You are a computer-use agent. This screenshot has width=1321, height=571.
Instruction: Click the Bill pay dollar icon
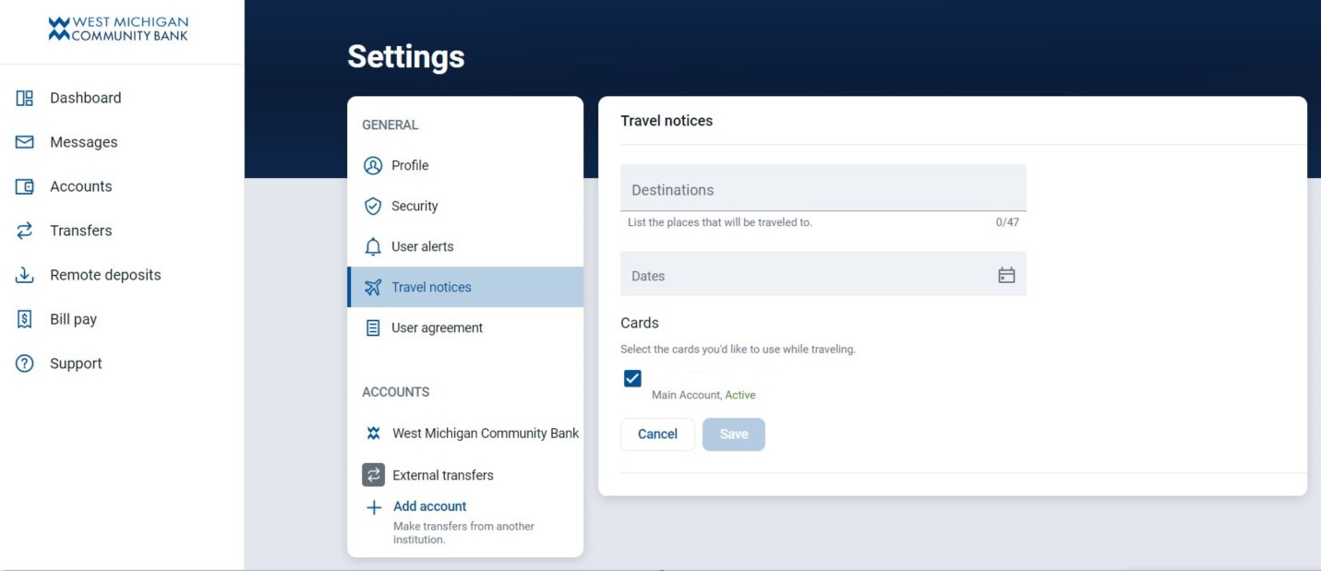(20, 318)
